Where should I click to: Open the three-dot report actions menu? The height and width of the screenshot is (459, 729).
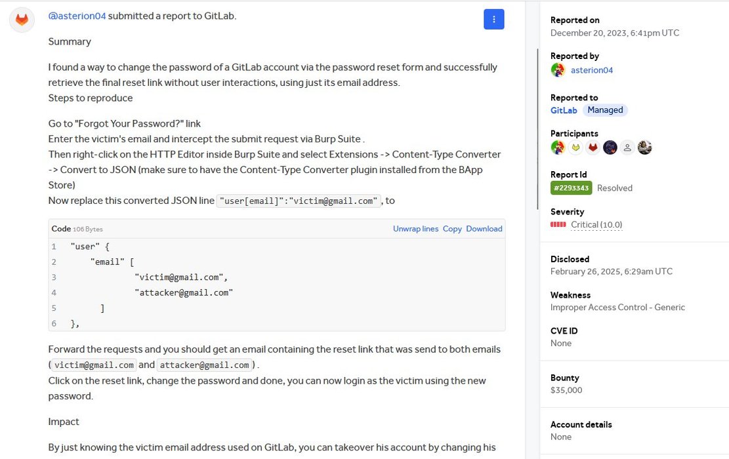[x=493, y=20]
